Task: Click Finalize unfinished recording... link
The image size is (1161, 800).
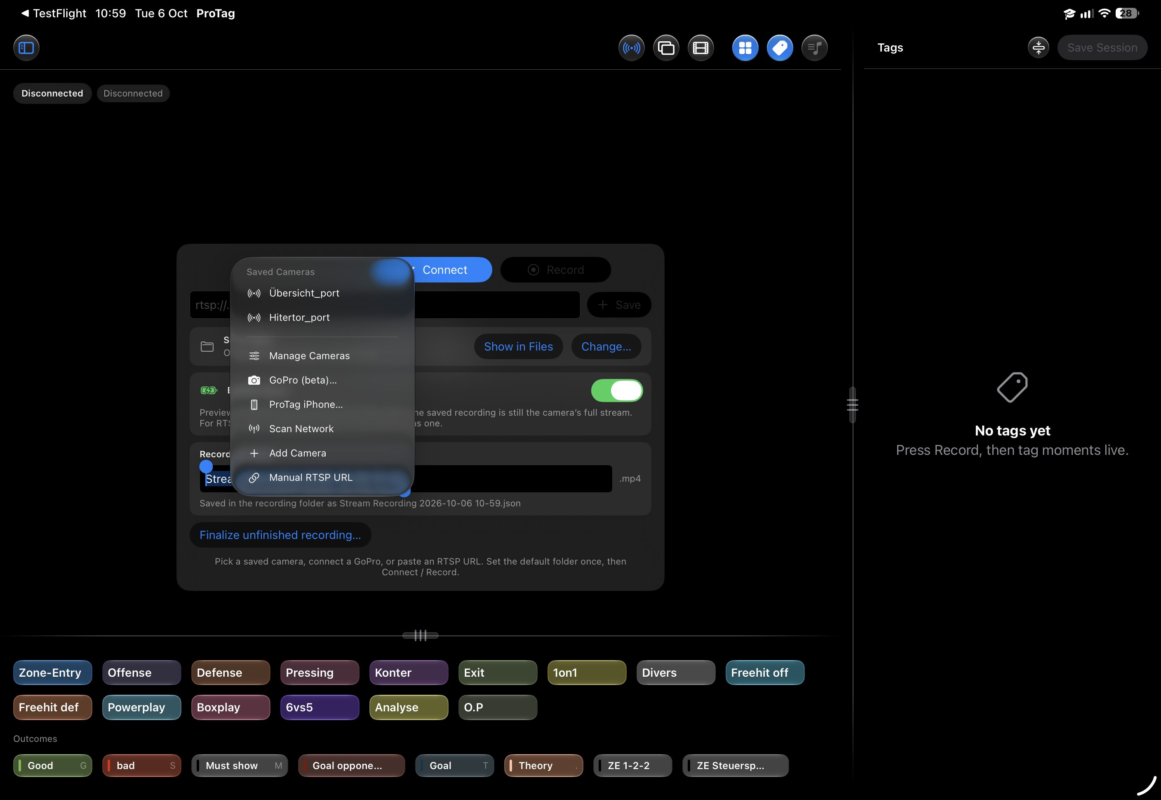Action: [x=280, y=535]
